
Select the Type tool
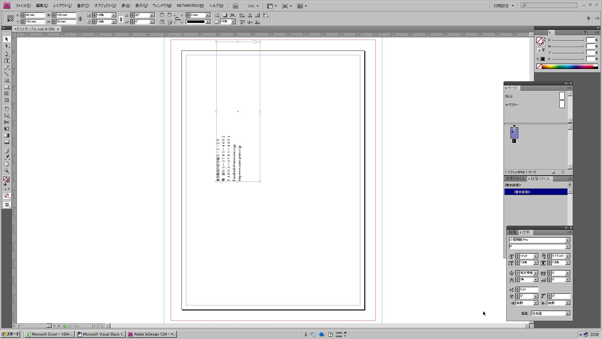pos(7,61)
